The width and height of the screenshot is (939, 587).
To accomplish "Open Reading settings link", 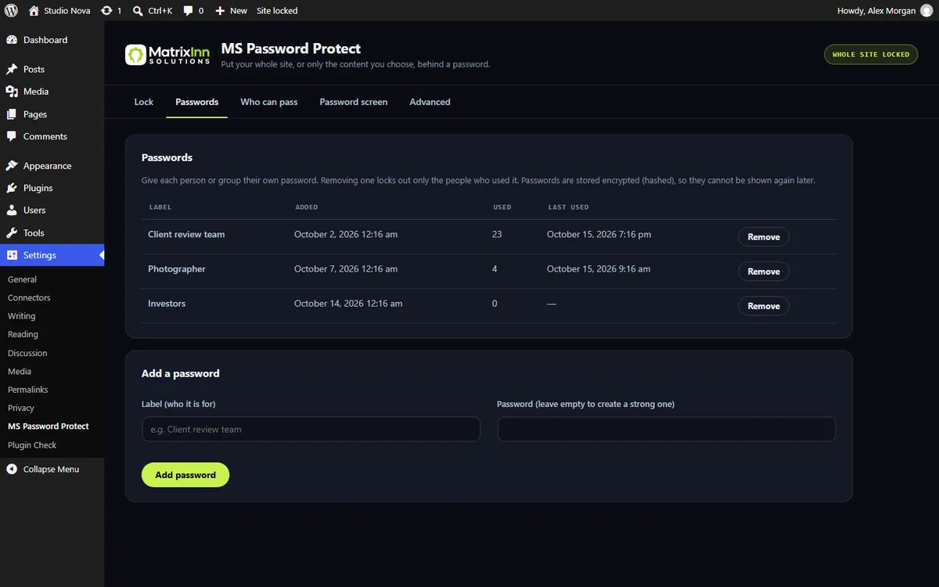I will [x=23, y=334].
